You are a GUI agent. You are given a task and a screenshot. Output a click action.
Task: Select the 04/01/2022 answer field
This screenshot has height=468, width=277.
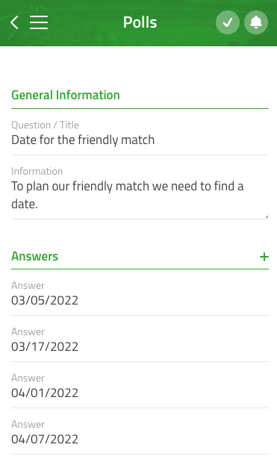click(x=140, y=393)
